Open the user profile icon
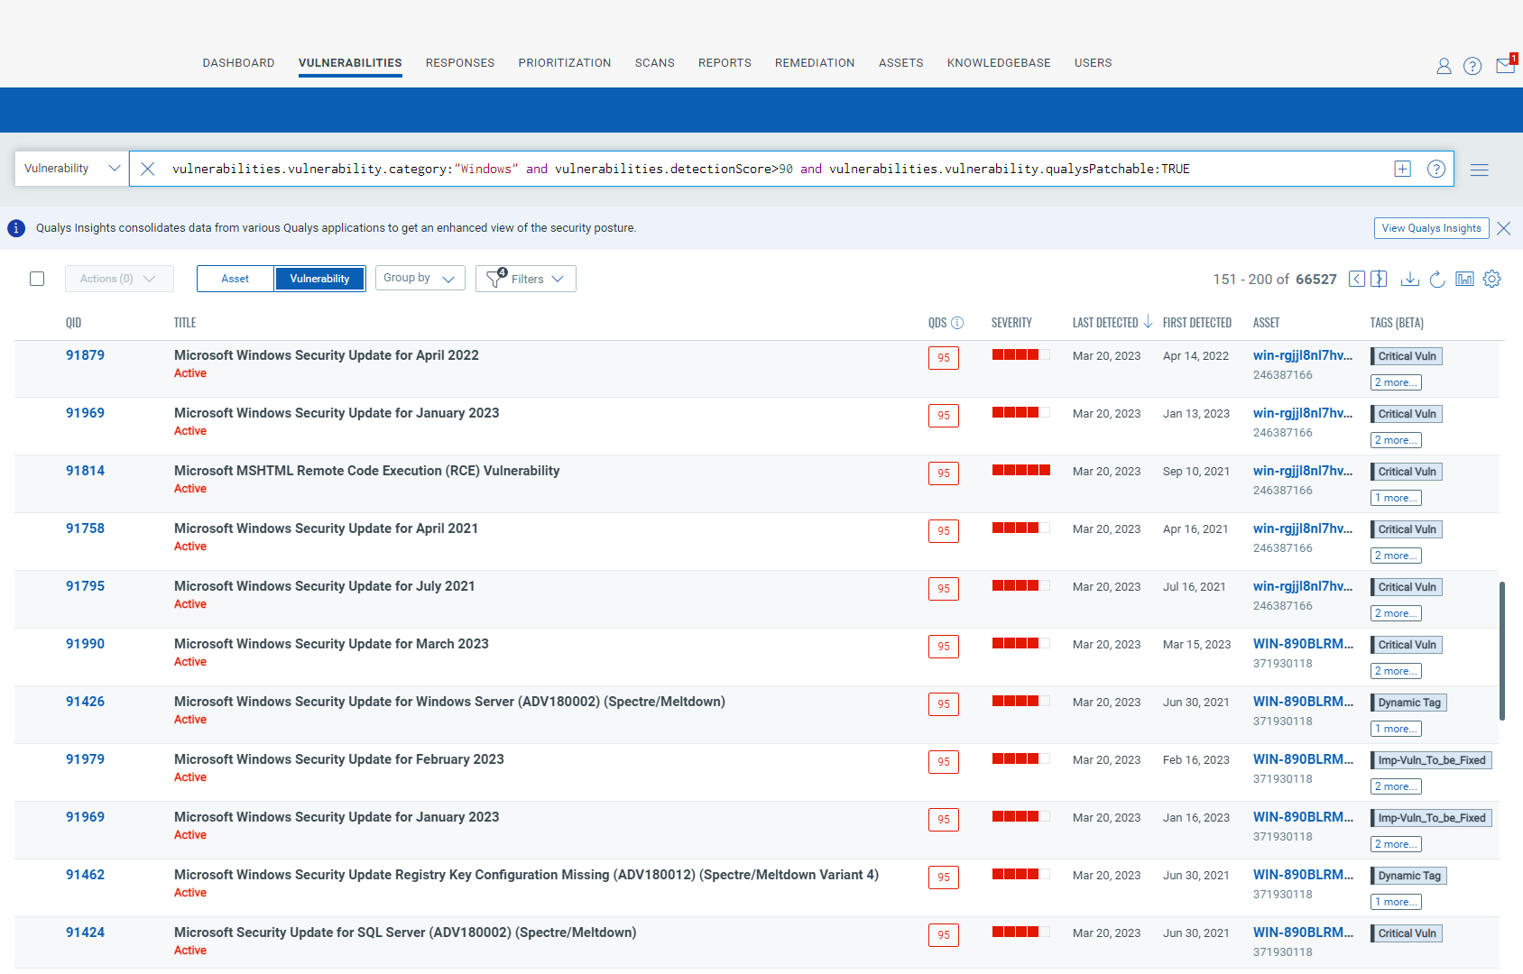This screenshot has height=974, width=1523. point(1444,66)
